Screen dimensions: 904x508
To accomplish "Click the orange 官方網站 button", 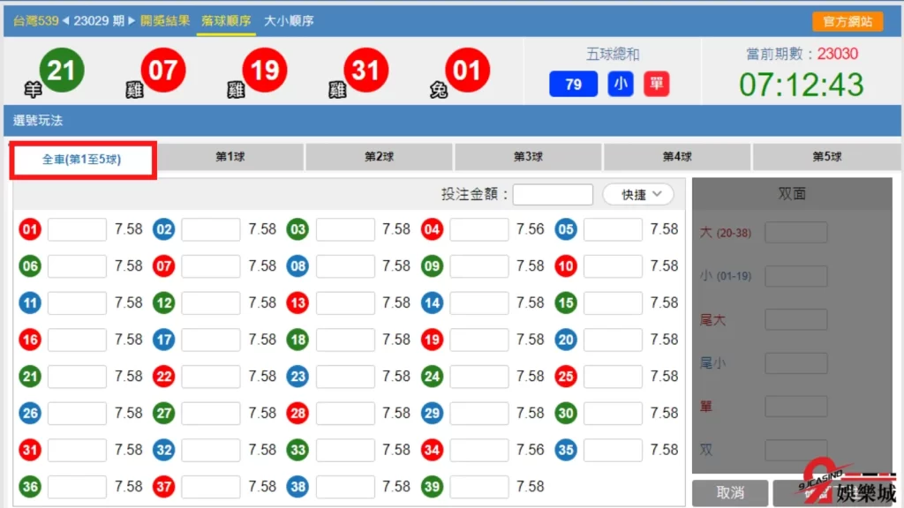I will 849,20.
